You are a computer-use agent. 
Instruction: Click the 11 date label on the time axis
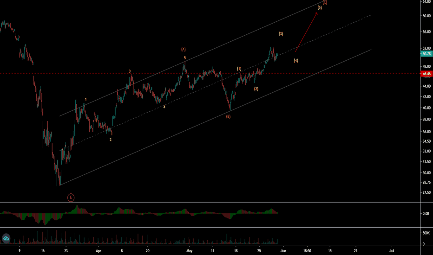click(x=212, y=251)
